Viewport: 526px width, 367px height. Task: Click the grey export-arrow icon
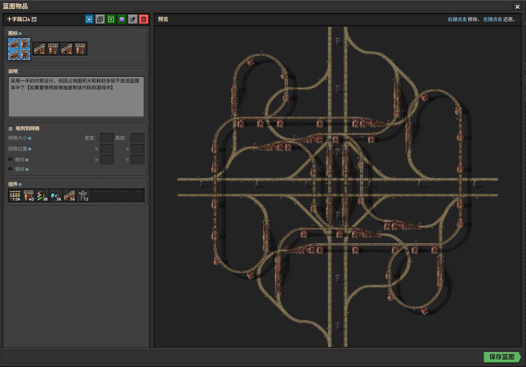133,19
